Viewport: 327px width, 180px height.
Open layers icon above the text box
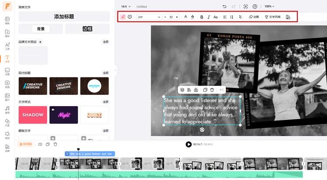pos(182,90)
